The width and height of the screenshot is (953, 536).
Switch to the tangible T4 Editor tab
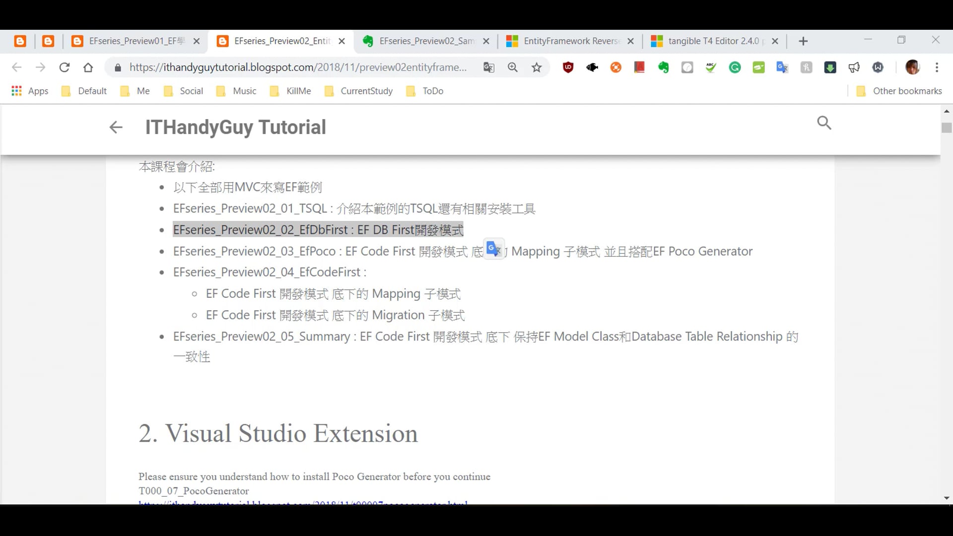(710, 41)
